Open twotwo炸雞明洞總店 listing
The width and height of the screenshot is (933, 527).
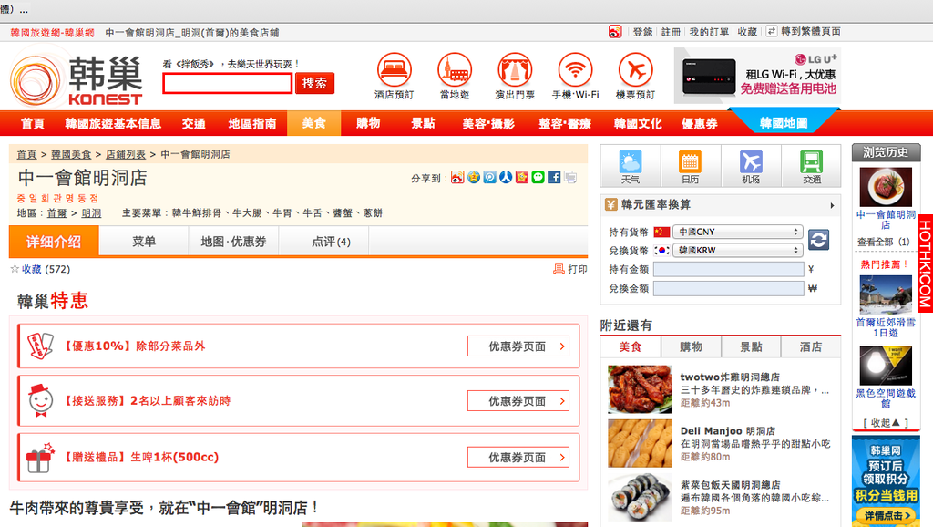730,377
